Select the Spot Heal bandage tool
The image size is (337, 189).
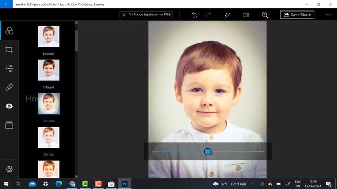click(x=9, y=87)
